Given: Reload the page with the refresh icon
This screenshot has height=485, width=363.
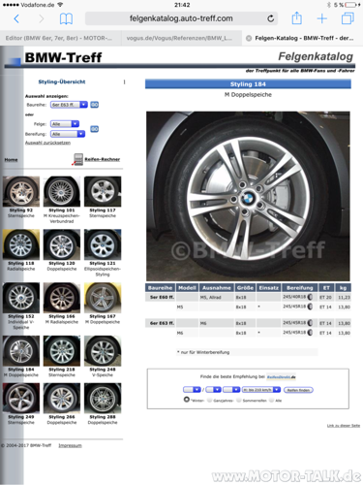Looking at the screenshot, I should coord(271,18).
